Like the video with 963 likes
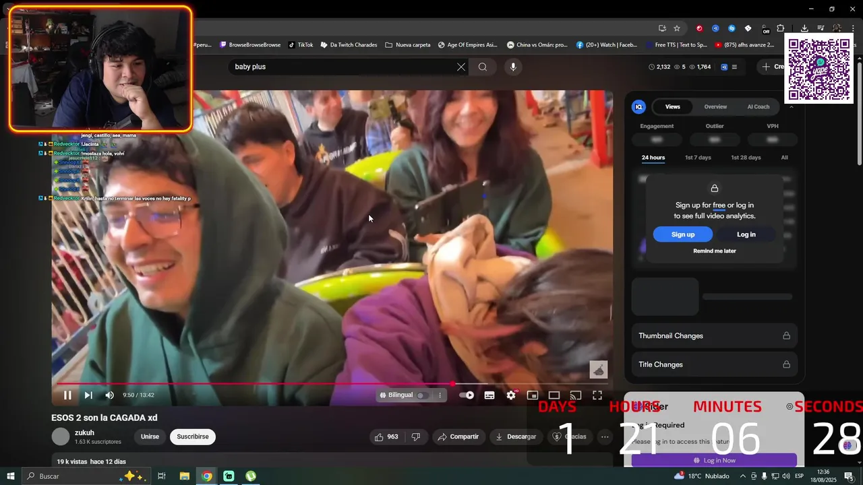The height and width of the screenshot is (485, 863). tap(386, 437)
